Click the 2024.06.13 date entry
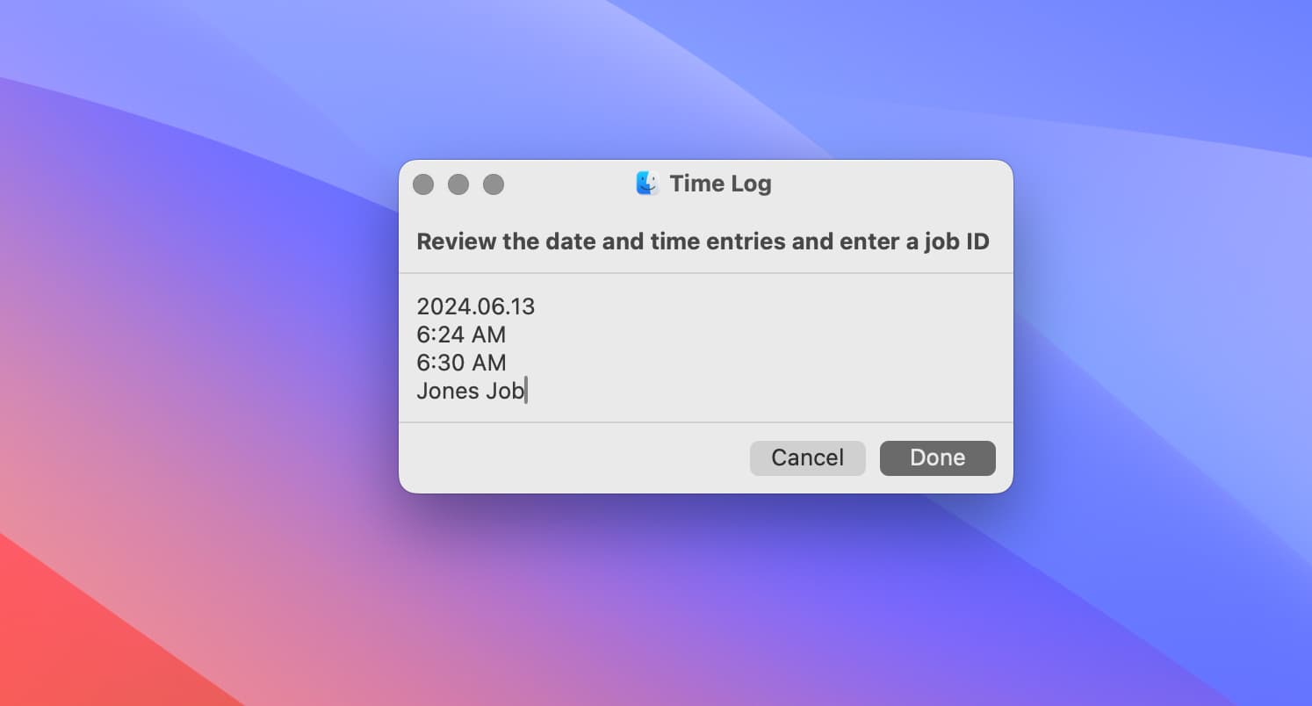 (x=475, y=306)
